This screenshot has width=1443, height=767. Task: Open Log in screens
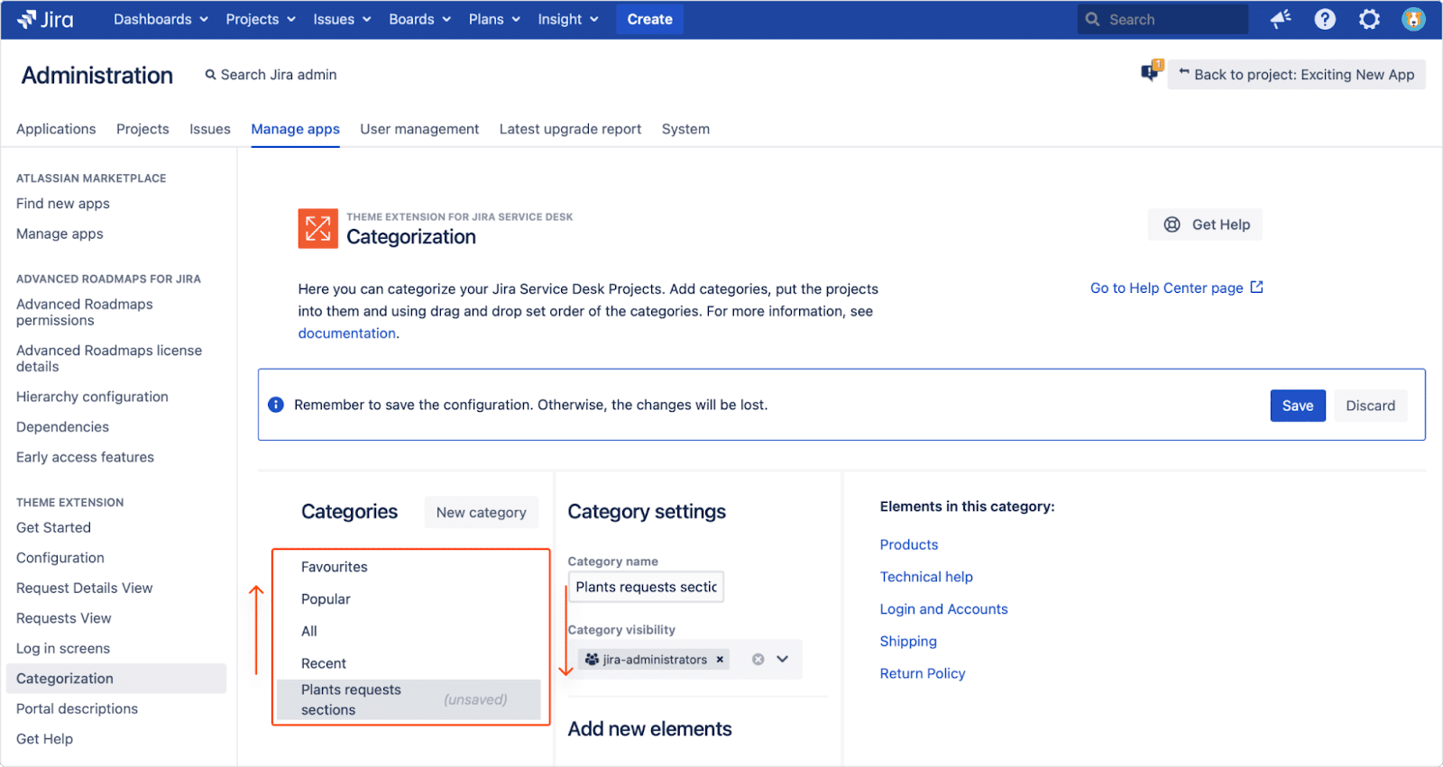(x=63, y=648)
